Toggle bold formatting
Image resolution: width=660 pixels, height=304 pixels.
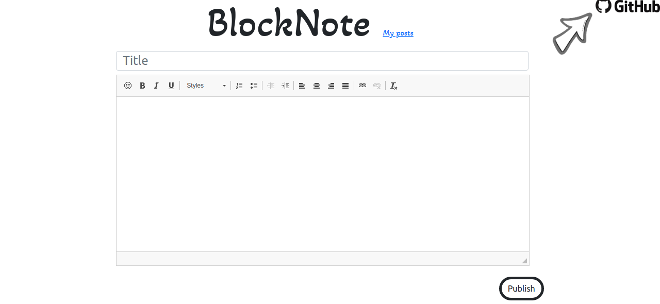pos(142,86)
